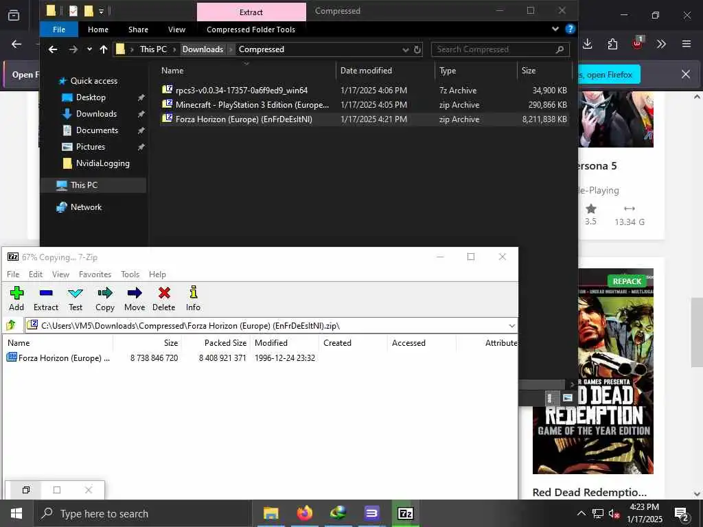Open the File tab in File Explorer
Viewport: 703px width, 527px height.
[x=59, y=30]
